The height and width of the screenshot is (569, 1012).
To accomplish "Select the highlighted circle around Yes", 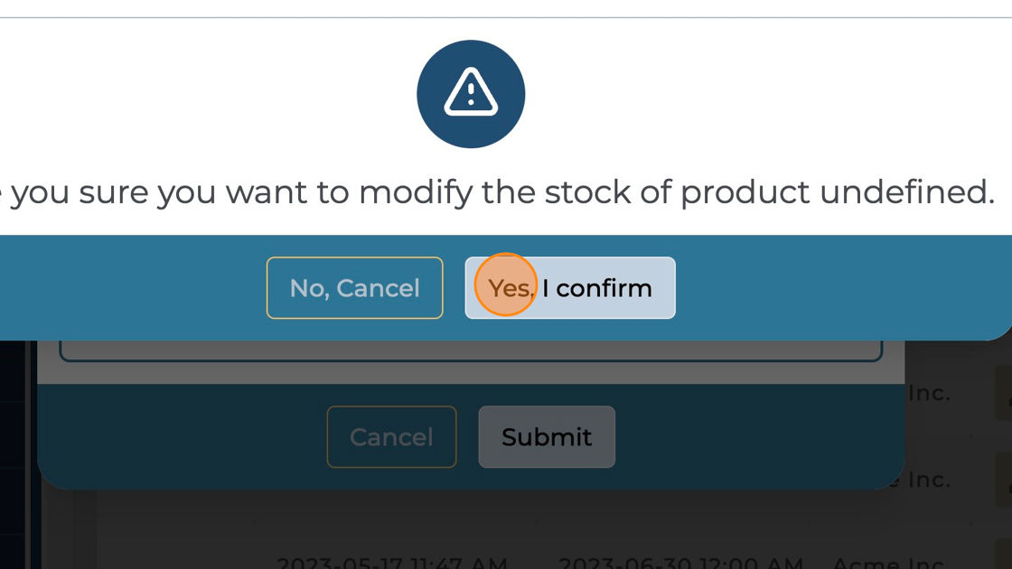I will pyautogui.click(x=506, y=287).
